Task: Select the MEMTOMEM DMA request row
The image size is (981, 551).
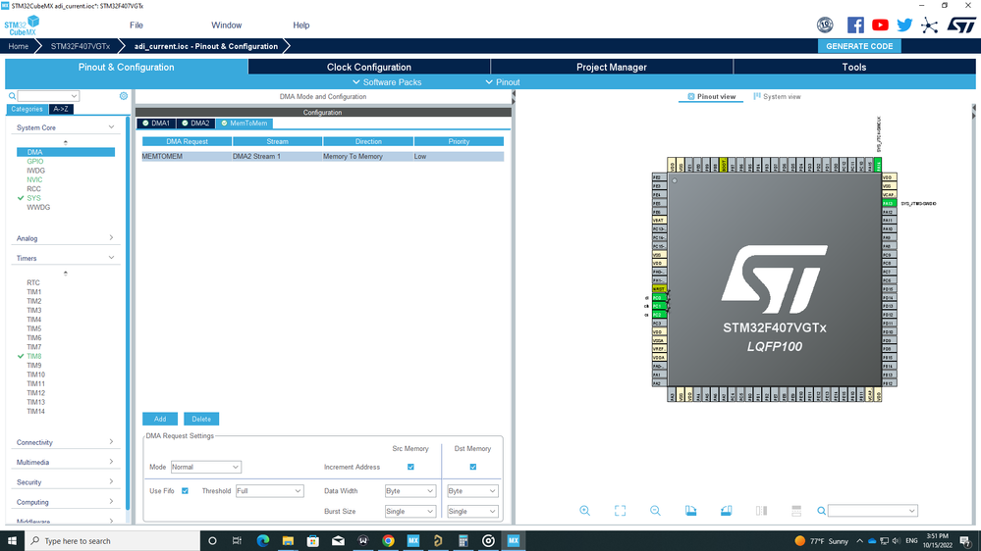Action: coord(323,157)
